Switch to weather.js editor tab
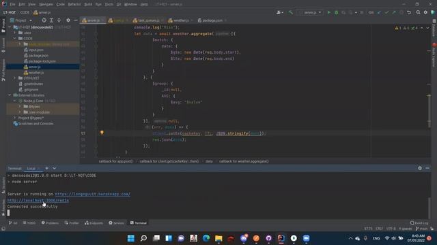The height and width of the screenshot is (245, 437). pos(180,20)
